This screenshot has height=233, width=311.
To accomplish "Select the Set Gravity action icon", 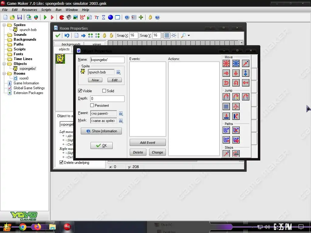I will coord(245,73).
